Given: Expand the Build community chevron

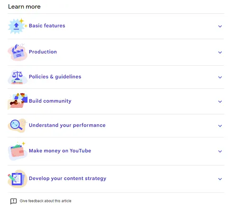Looking at the screenshot, I should [x=220, y=102].
